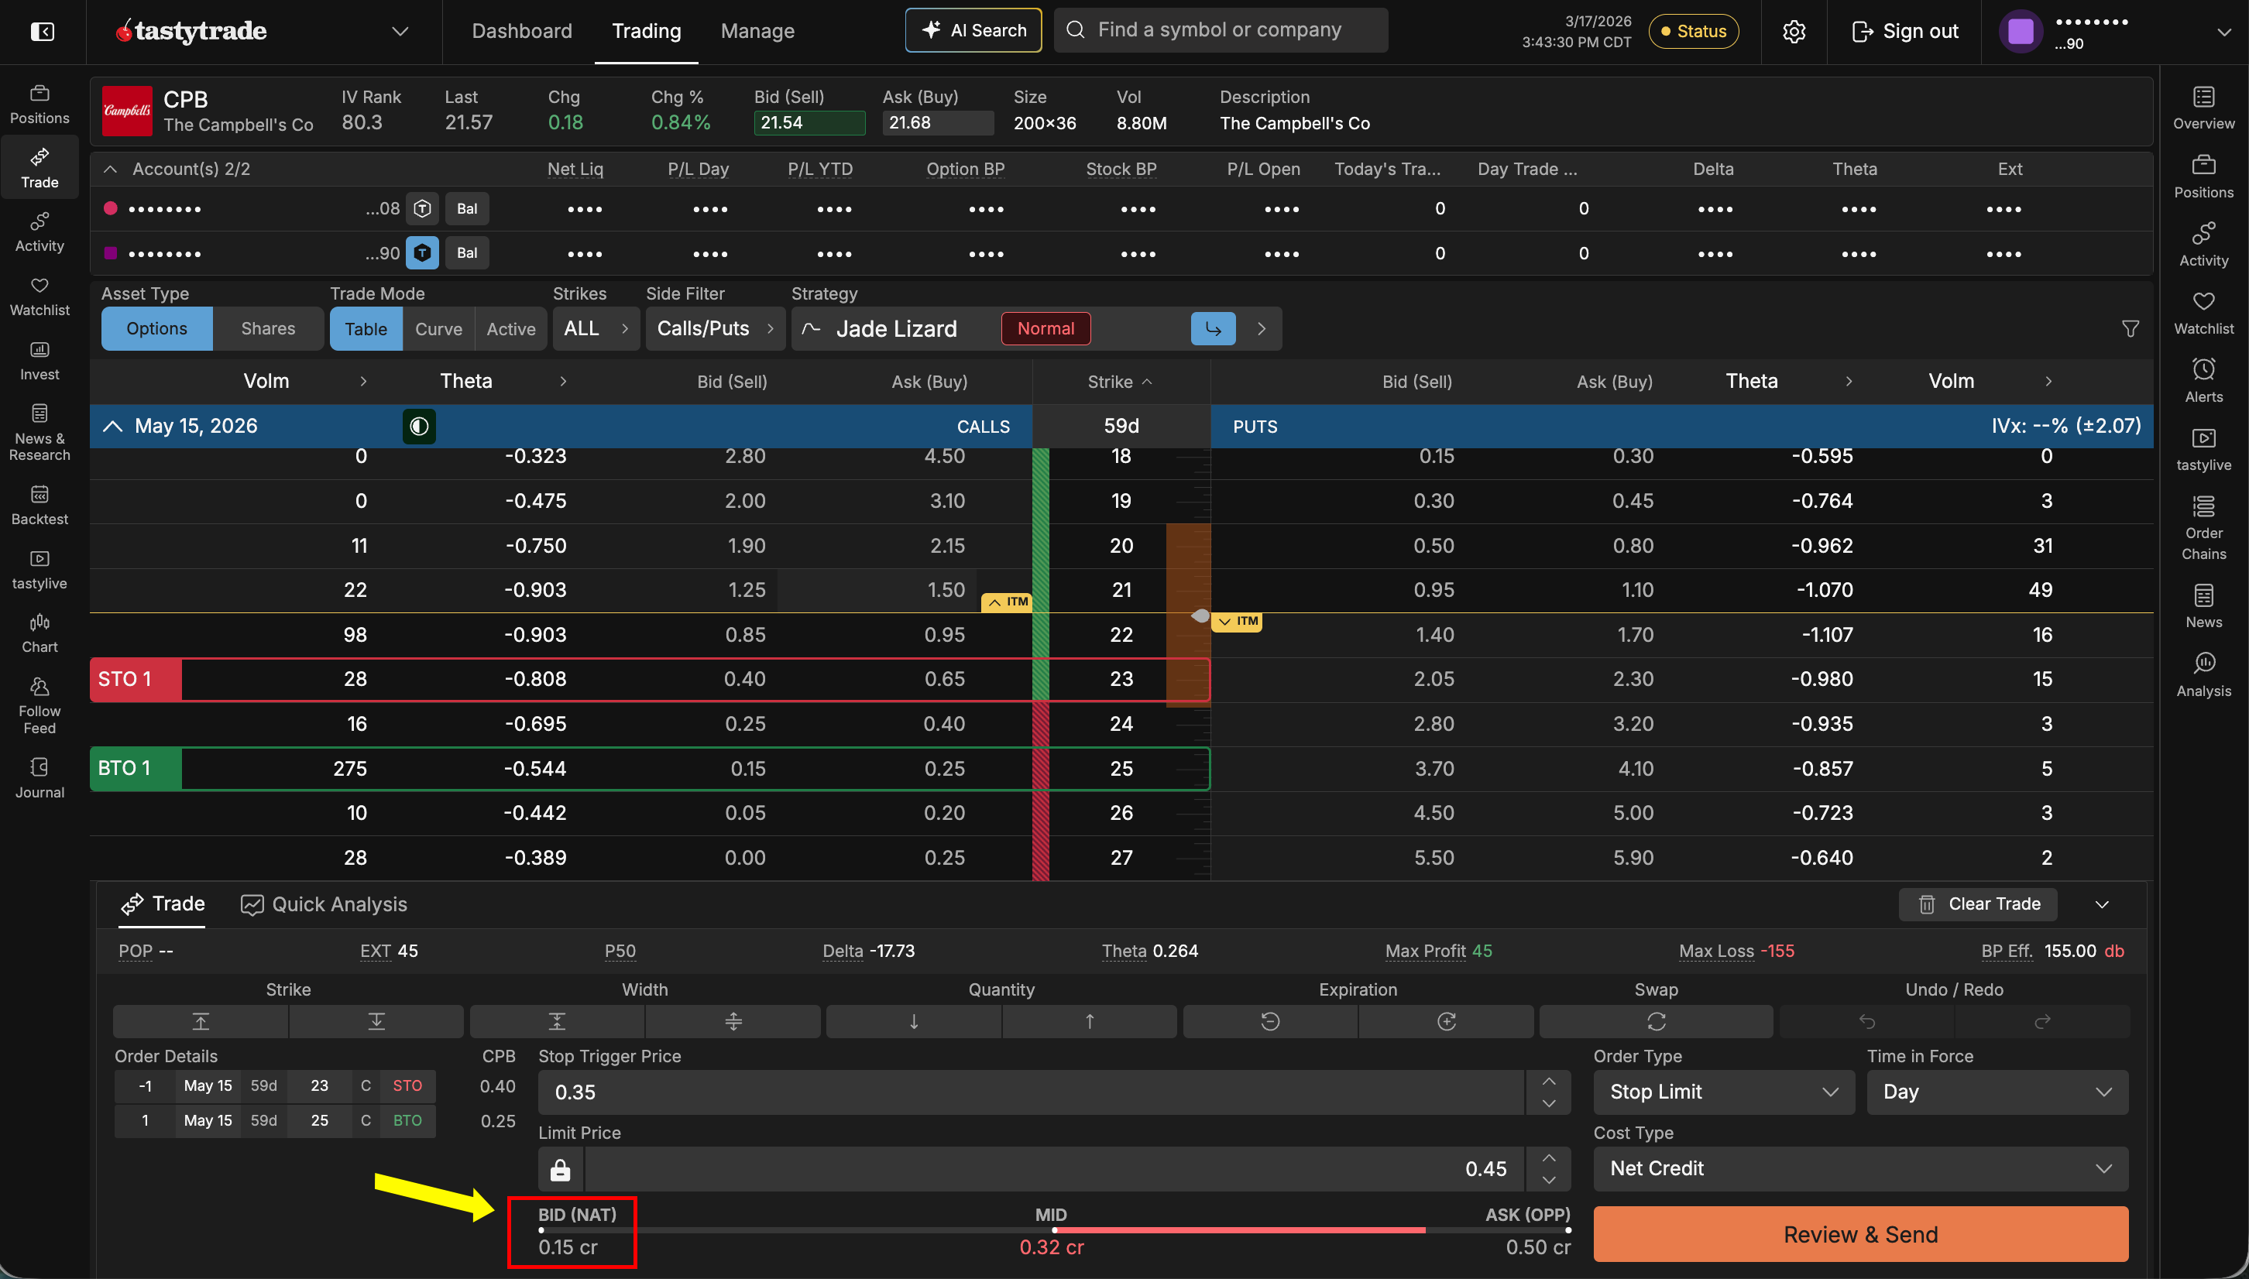Open settings gear icon
Screen dimensions: 2249x1279
click(x=1794, y=32)
